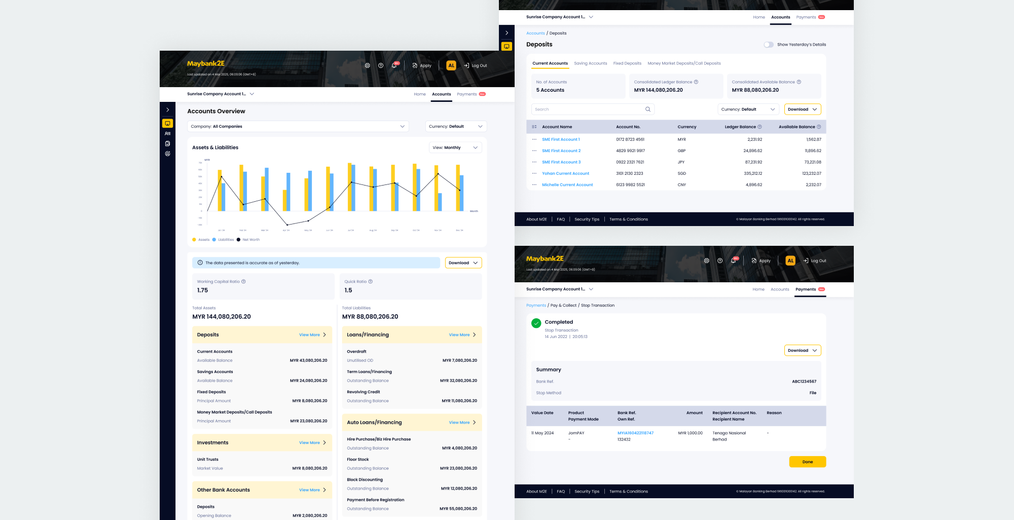Click View More on the Investments card

tap(312, 443)
